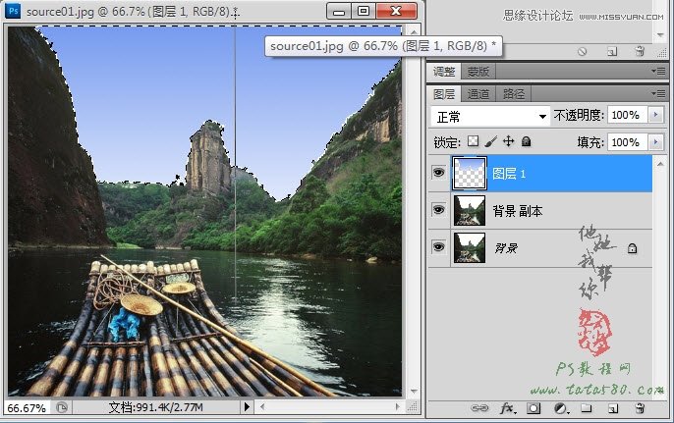Click the 66.67% zoom field
674x423 pixels.
pos(27,407)
